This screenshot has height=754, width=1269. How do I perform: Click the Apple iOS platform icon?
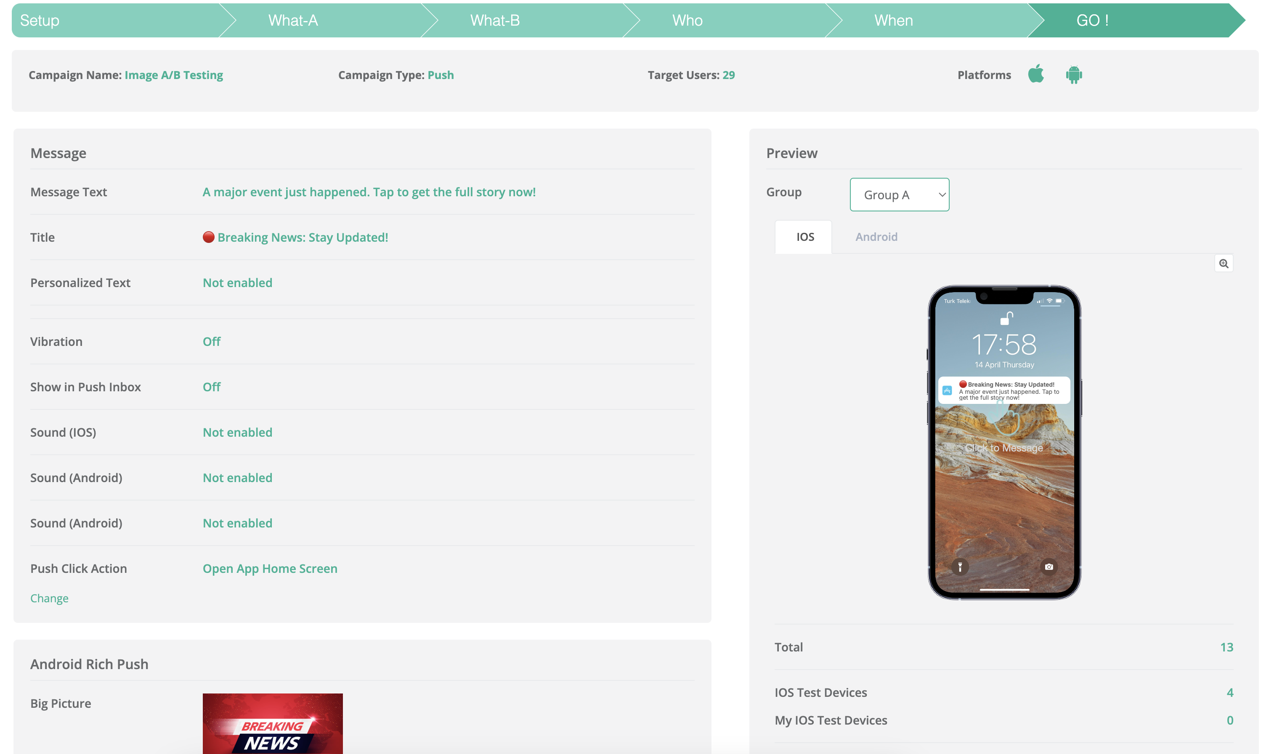pyautogui.click(x=1035, y=74)
